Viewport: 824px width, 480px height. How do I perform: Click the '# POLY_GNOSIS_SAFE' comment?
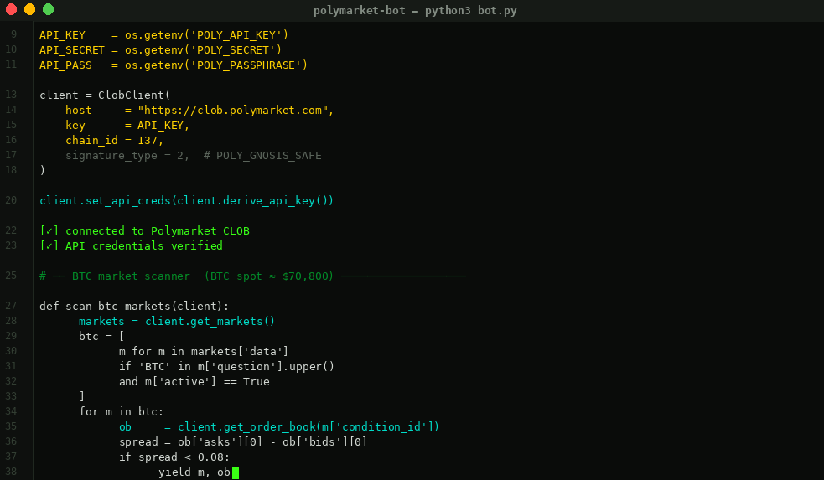coord(262,156)
